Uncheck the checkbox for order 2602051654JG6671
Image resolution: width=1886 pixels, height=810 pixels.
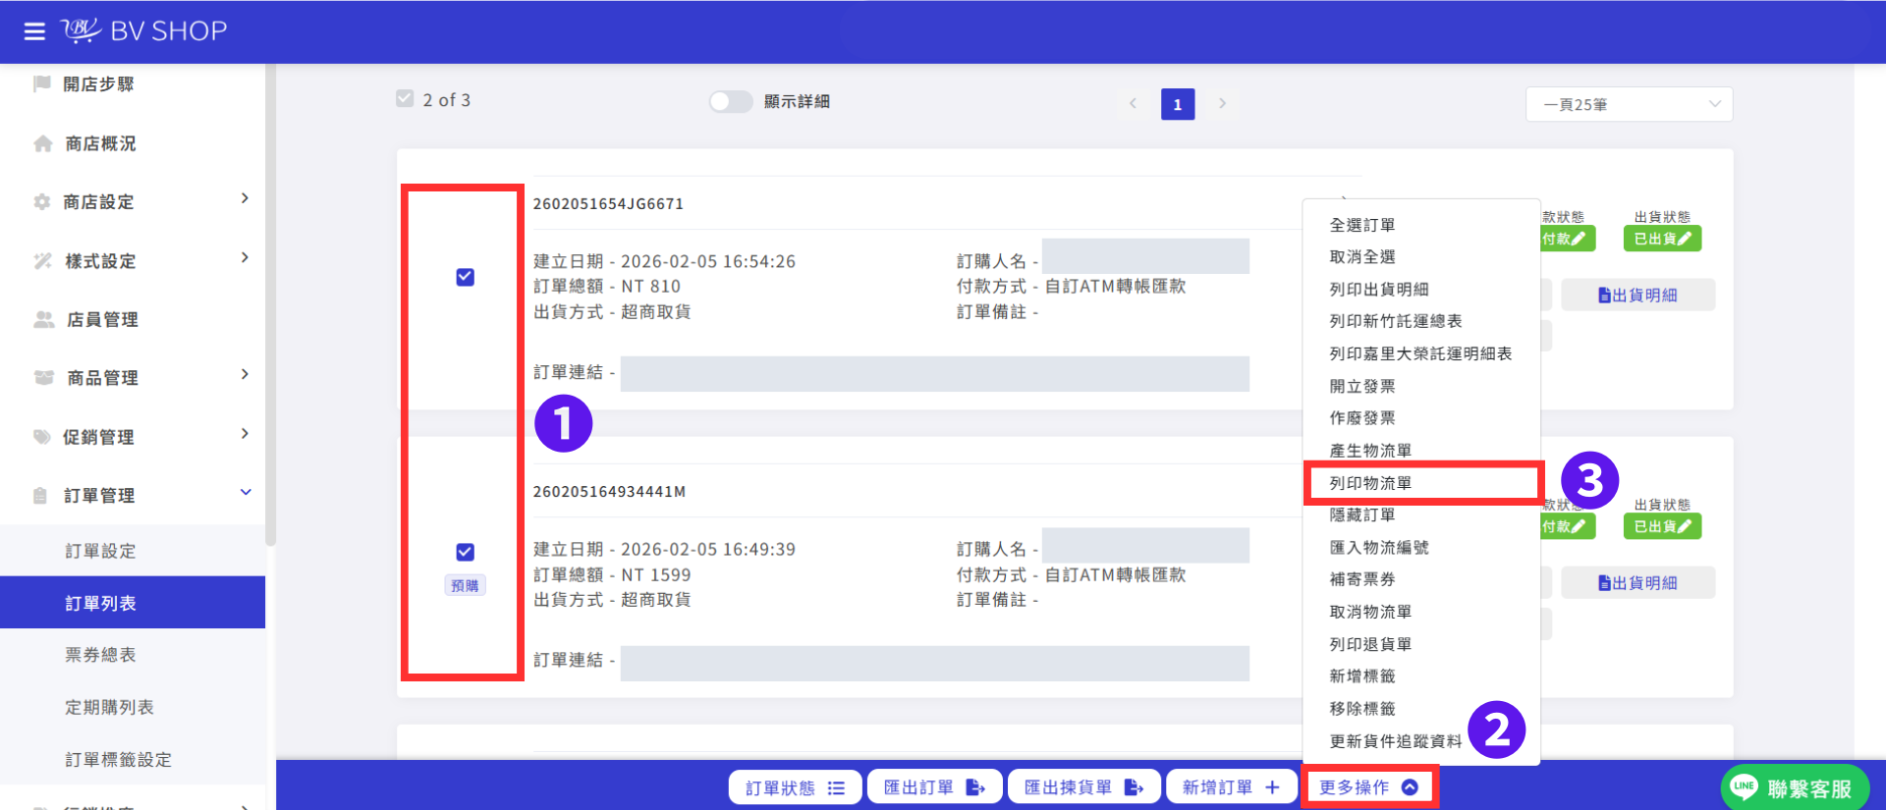tap(466, 277)
